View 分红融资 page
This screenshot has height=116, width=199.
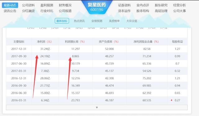pos(28,11)
